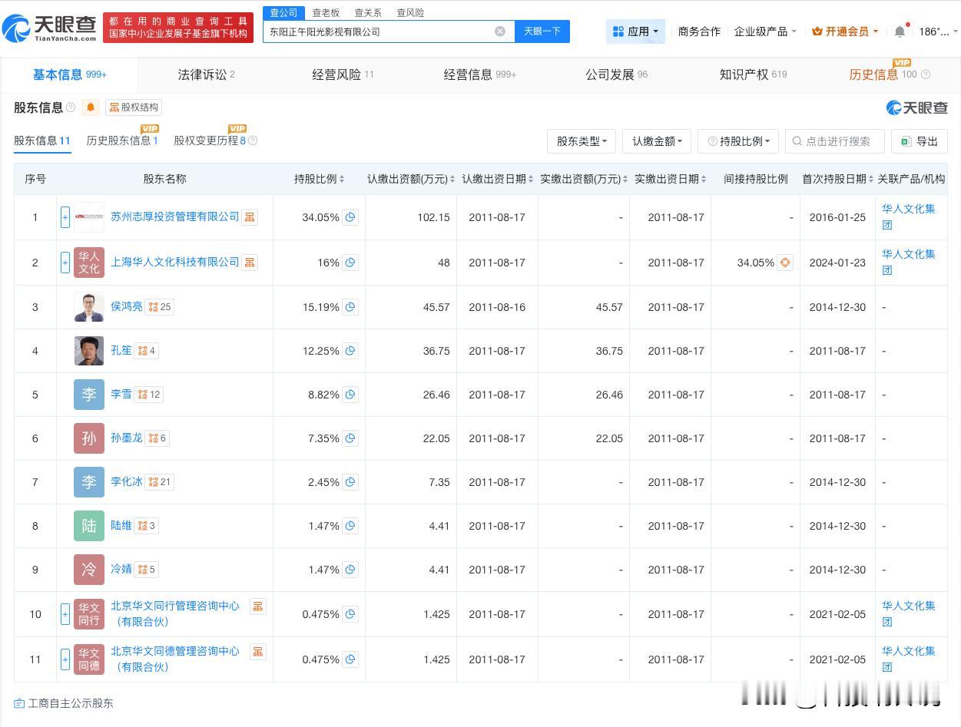The image size is (961, 727).
Task: Expand the 北京华文同行管理咨询中心 row
Action: click(x=65, y=614)
